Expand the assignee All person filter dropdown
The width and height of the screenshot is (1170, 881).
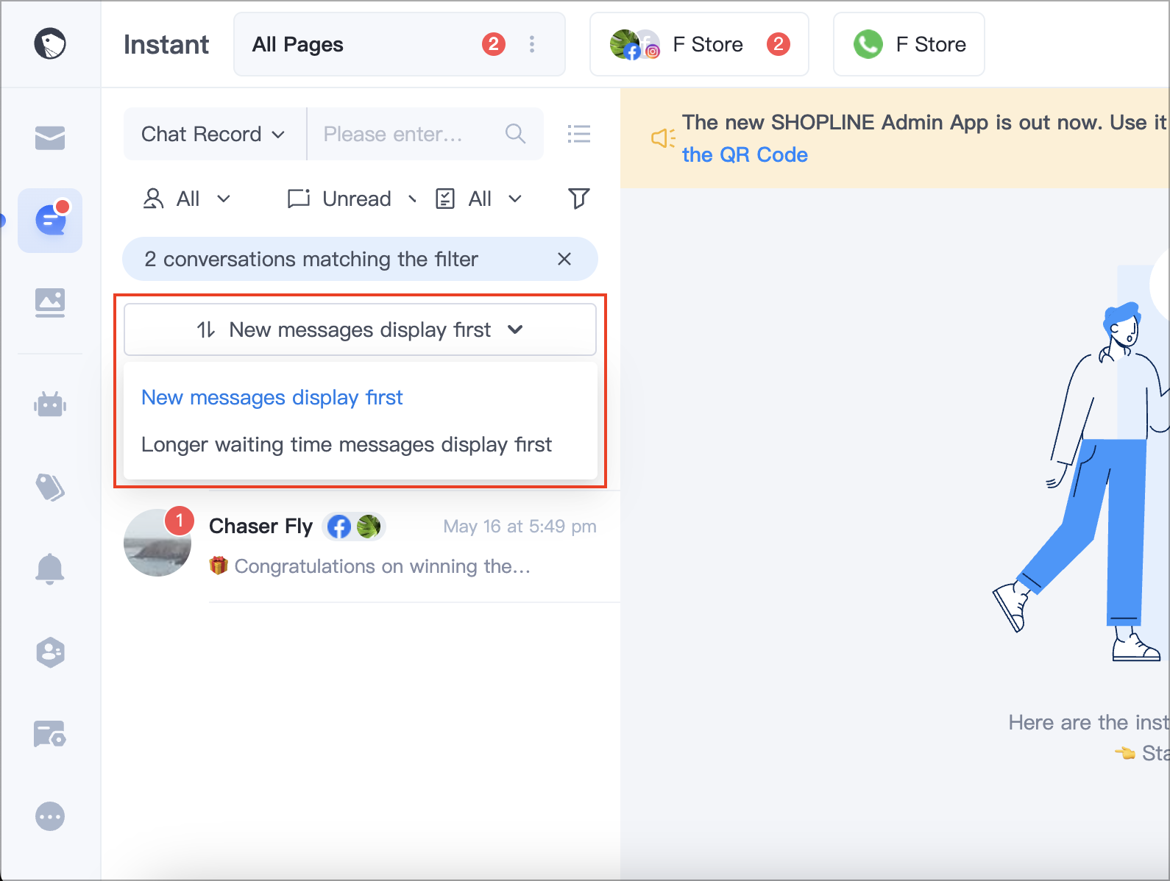(187, 199)
